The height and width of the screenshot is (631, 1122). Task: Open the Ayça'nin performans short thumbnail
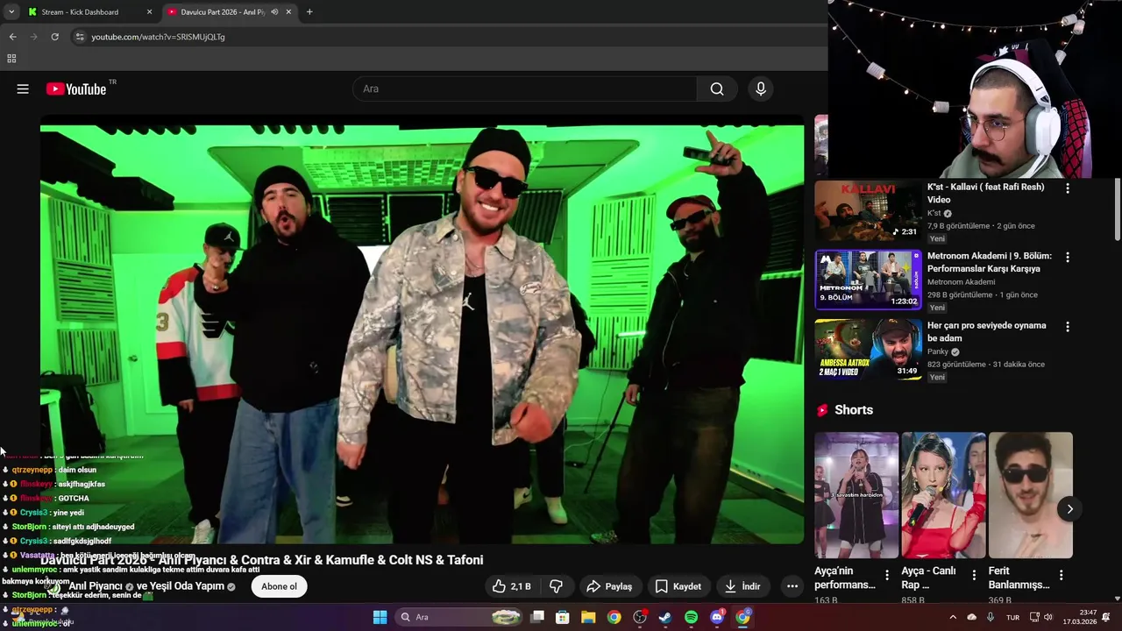[x=856, y=495]
